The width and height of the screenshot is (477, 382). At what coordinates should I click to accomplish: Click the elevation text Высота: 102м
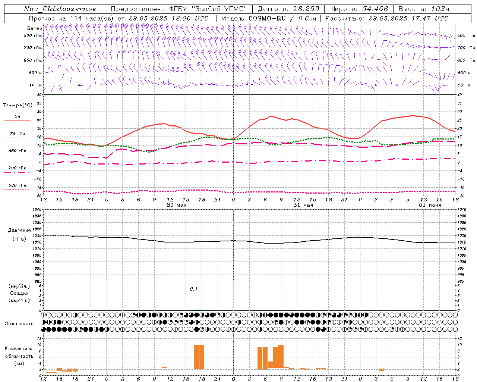pos(424,9)
